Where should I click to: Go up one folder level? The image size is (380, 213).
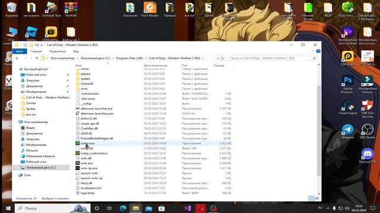click(37, 58)
